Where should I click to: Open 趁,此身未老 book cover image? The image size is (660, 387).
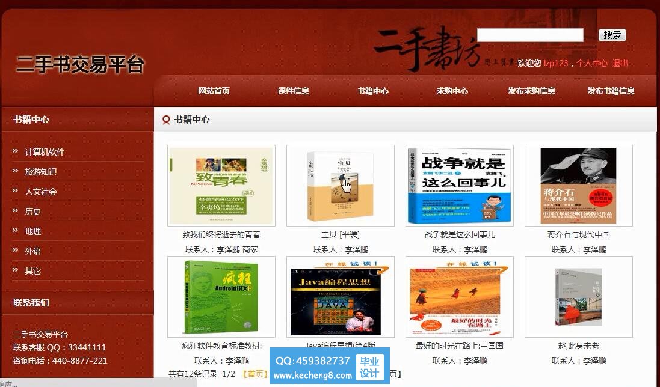tap(579, 297)
